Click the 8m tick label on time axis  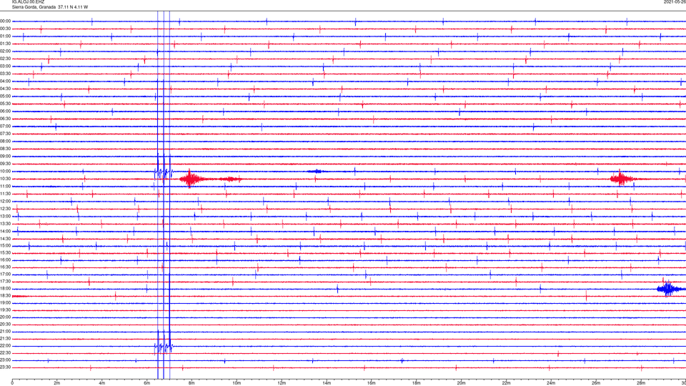click(x=192, y=383)
